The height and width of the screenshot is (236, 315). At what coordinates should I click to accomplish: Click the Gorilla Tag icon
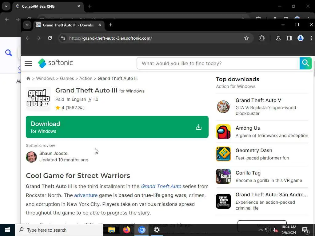tap(223, 176)
